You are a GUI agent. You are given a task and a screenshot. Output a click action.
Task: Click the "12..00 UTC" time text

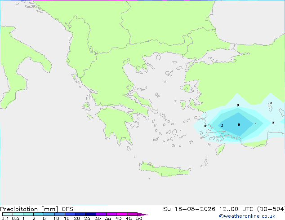tap(236, 209)
